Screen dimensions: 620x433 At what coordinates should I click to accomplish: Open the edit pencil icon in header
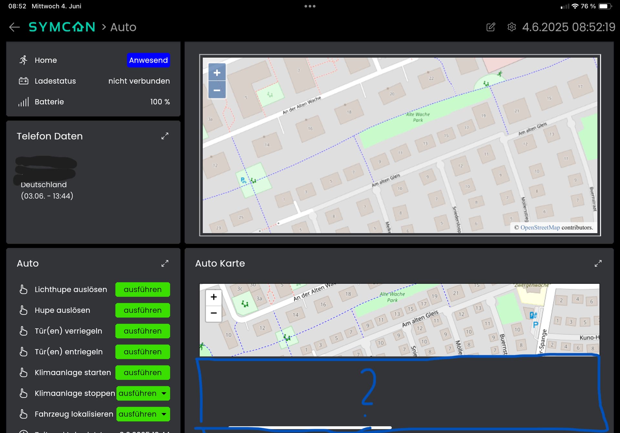pos(491,27)
